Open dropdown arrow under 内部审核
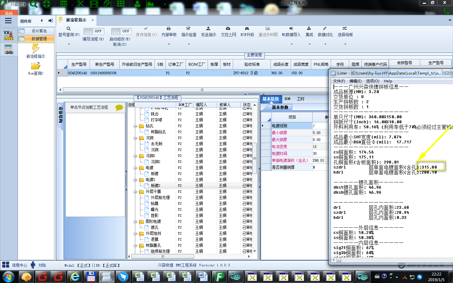 [169, 44]
